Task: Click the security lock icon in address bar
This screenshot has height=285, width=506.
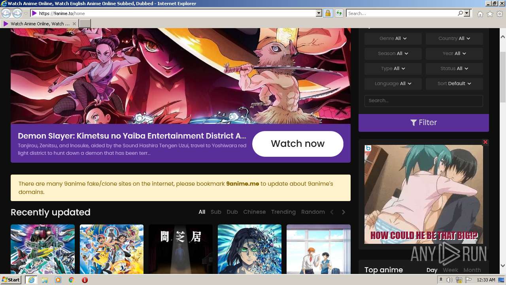Action: (x=328, y=13)
